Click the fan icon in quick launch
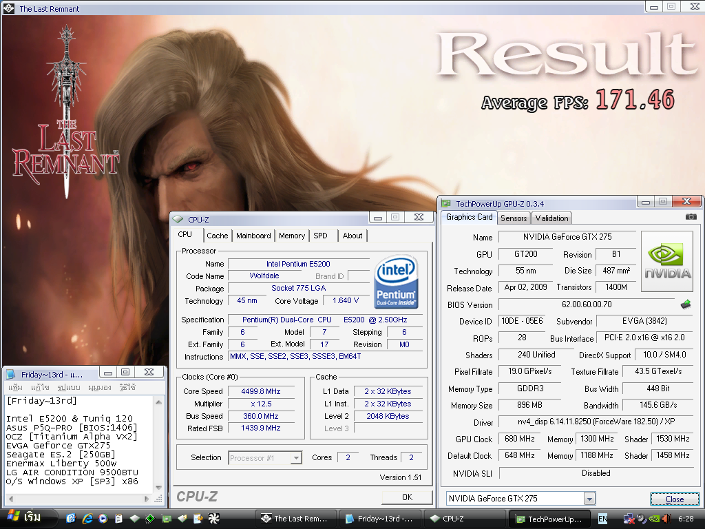 [x=213, y=519]
